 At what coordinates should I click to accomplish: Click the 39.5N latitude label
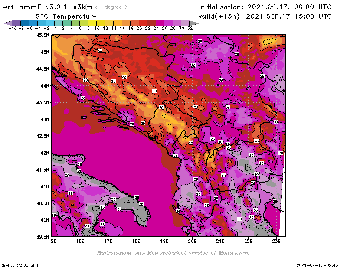[x=43, y=237]
